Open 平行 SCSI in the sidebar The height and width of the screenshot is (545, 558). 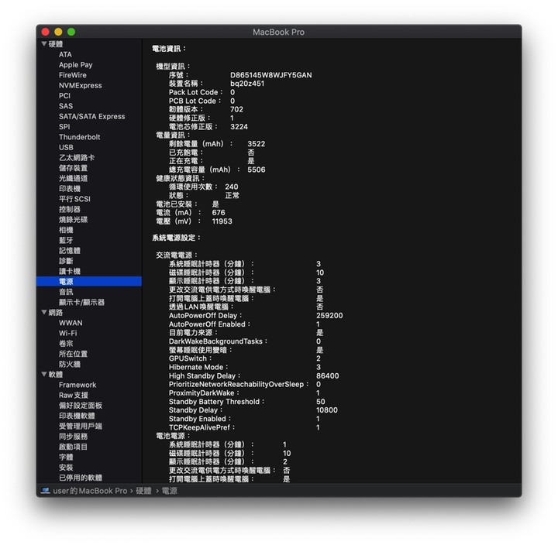(74, 199)
